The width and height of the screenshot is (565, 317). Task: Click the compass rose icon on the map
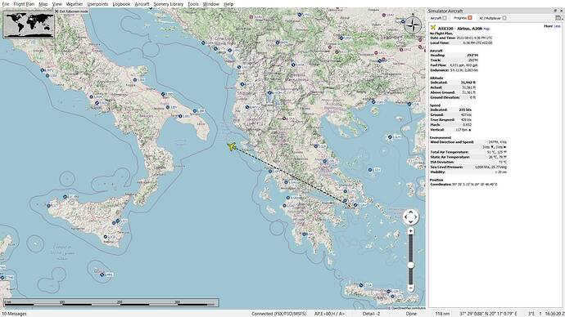point(413,25)
